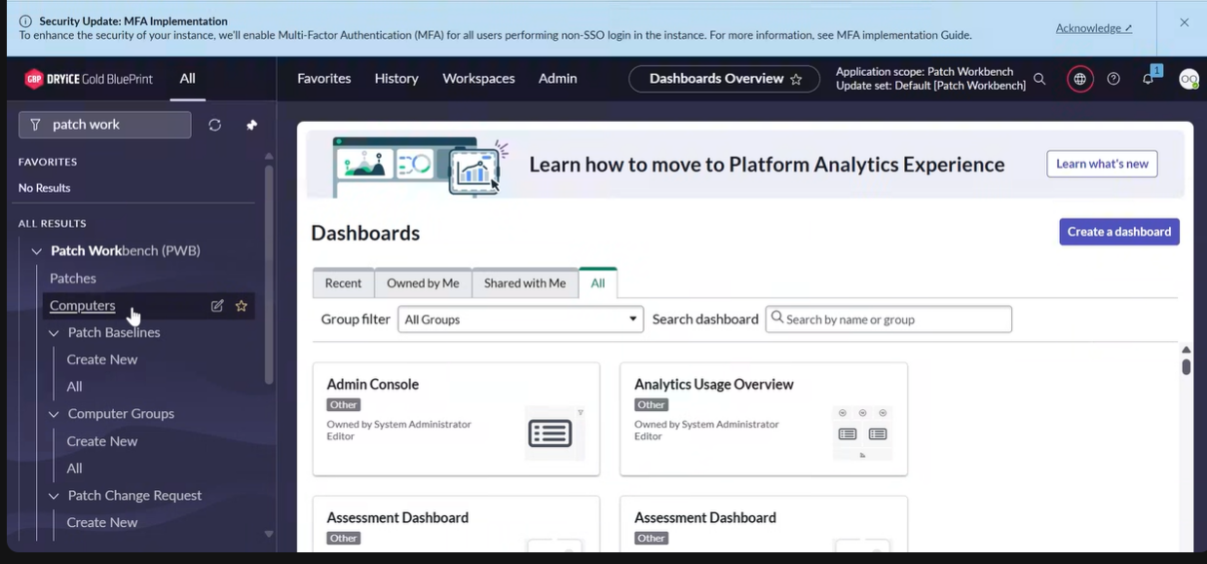The width and height of the screenshot is (1207, 564).
Task: Click the Platform Analytics banner illustration
Action: coord(419,165)
